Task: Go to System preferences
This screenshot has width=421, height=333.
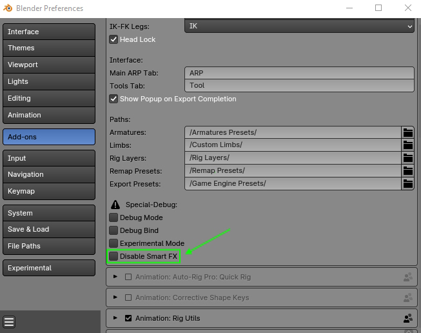Action: tap(49, 213)
